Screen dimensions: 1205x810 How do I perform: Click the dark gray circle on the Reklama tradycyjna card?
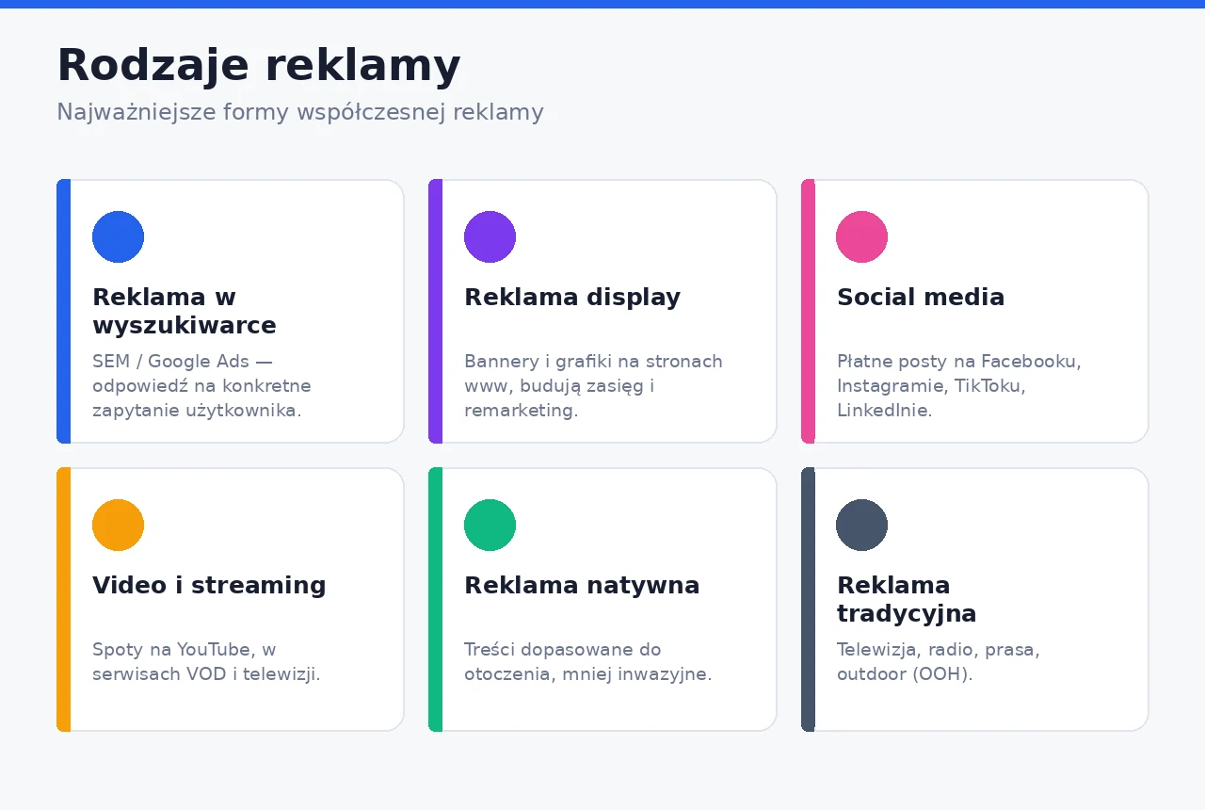tap(861, 525)
